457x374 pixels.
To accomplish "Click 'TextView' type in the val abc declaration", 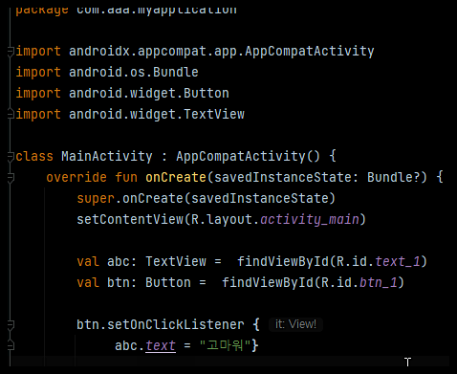I will click(176, 261).
